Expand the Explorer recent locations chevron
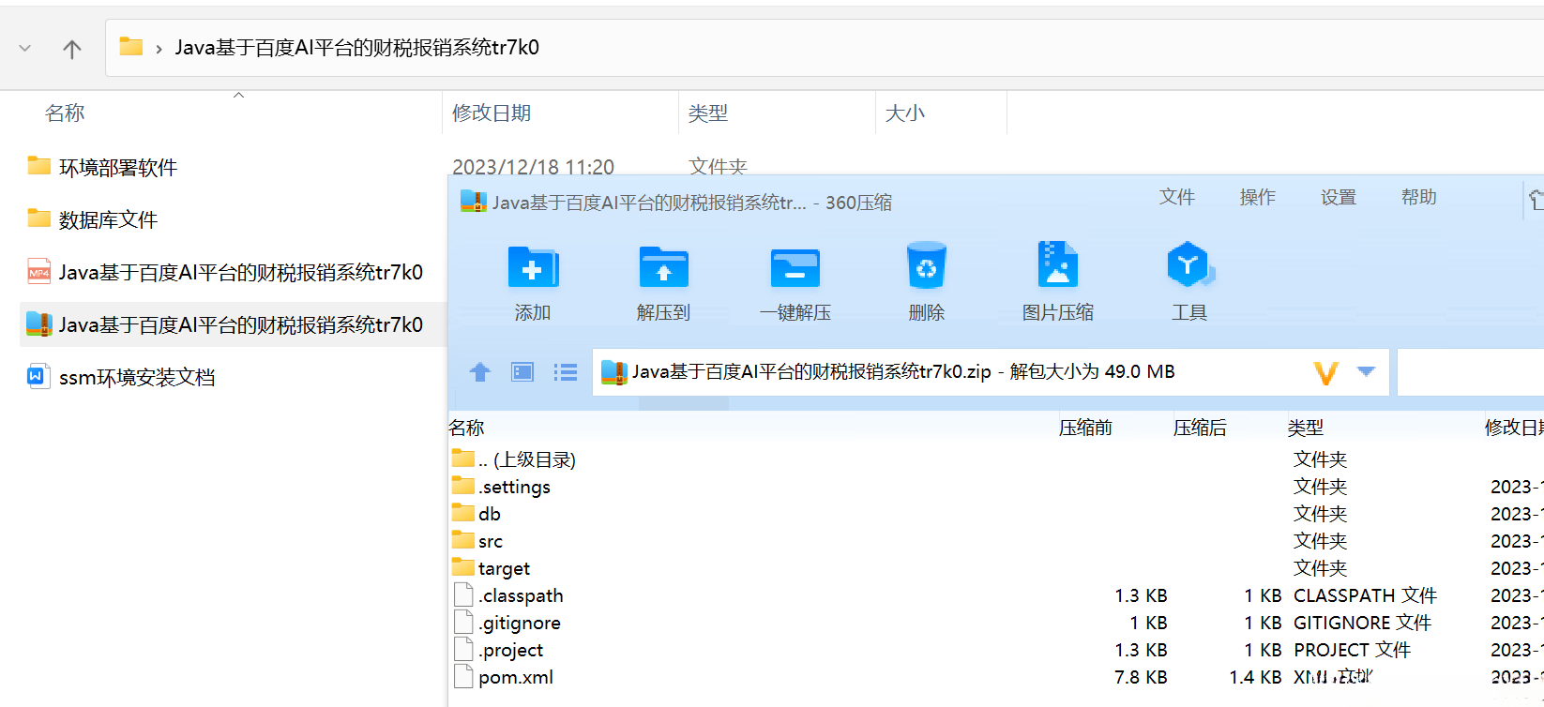This screenshot has height=707, width=1544. coord(25,49)
